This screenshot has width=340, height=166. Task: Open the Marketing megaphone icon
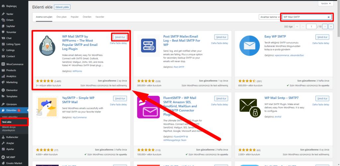(3, 82)
